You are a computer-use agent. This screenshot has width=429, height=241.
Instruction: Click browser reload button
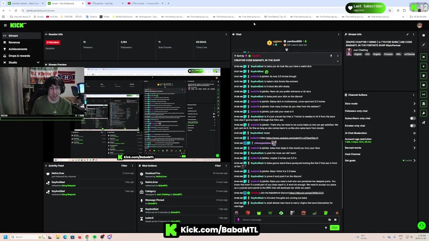tap(15, 10)
